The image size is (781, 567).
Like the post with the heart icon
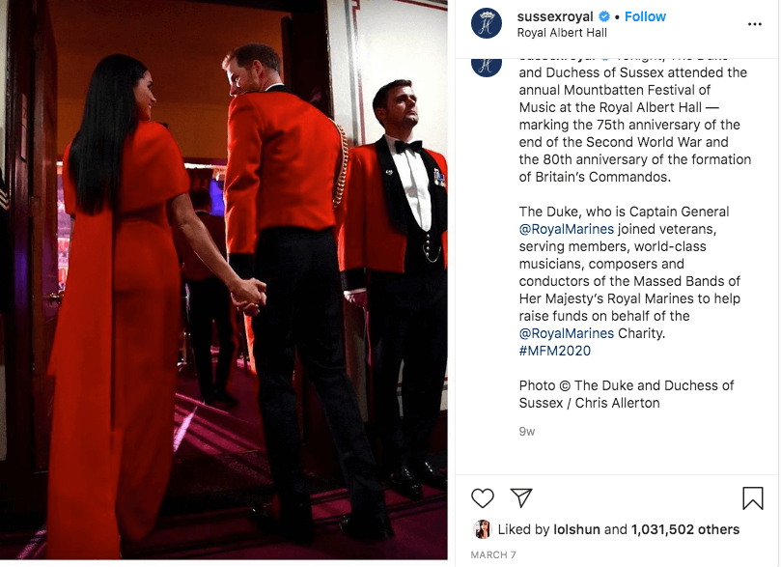coord(482,497)
